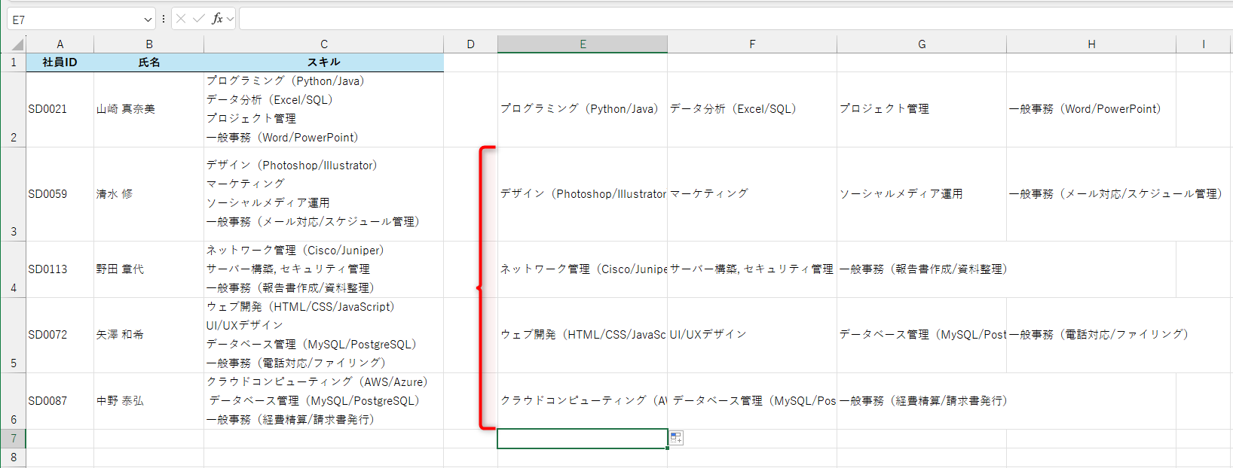Click cell H2 一般事務（Word/PowerPoint）
1233x468 pixels.
pyautogui.click(x=1091, y=109)
